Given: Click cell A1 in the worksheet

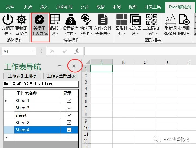Looking at the screenshot, I should click(101, 69).
